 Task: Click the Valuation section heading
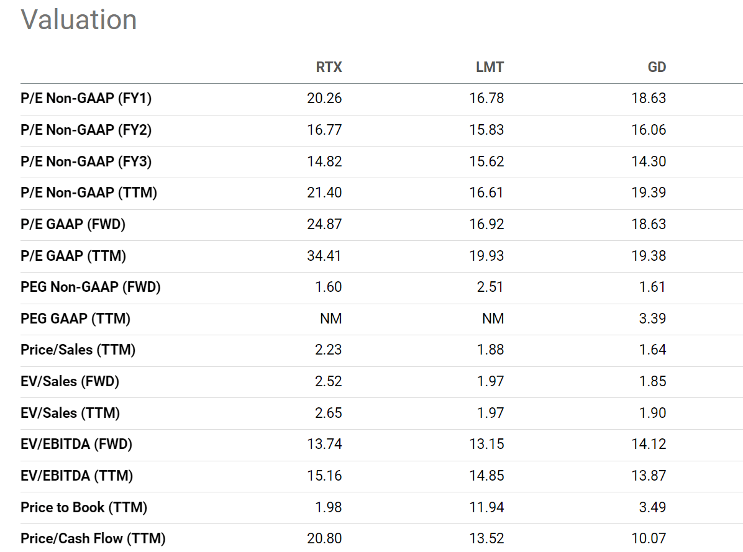click(x=79, y=20)
